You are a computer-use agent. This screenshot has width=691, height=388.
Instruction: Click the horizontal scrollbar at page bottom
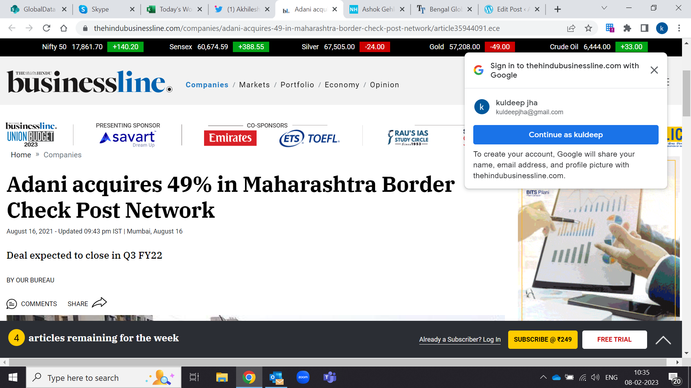(x=338, y=362)
